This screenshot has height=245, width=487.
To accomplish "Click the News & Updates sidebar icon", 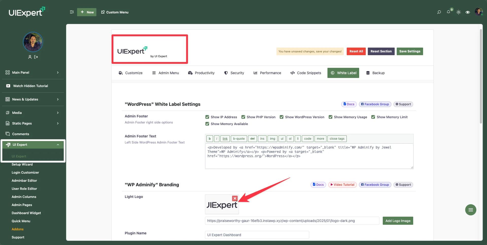I will pyautogui.click(x=8, y=99).
